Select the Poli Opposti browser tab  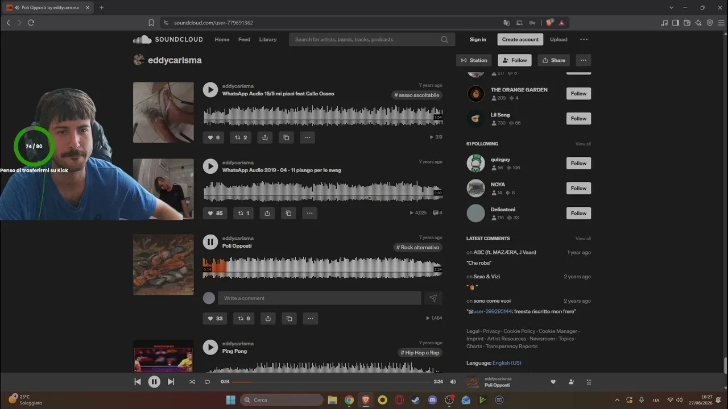click(x=47, y=7)
